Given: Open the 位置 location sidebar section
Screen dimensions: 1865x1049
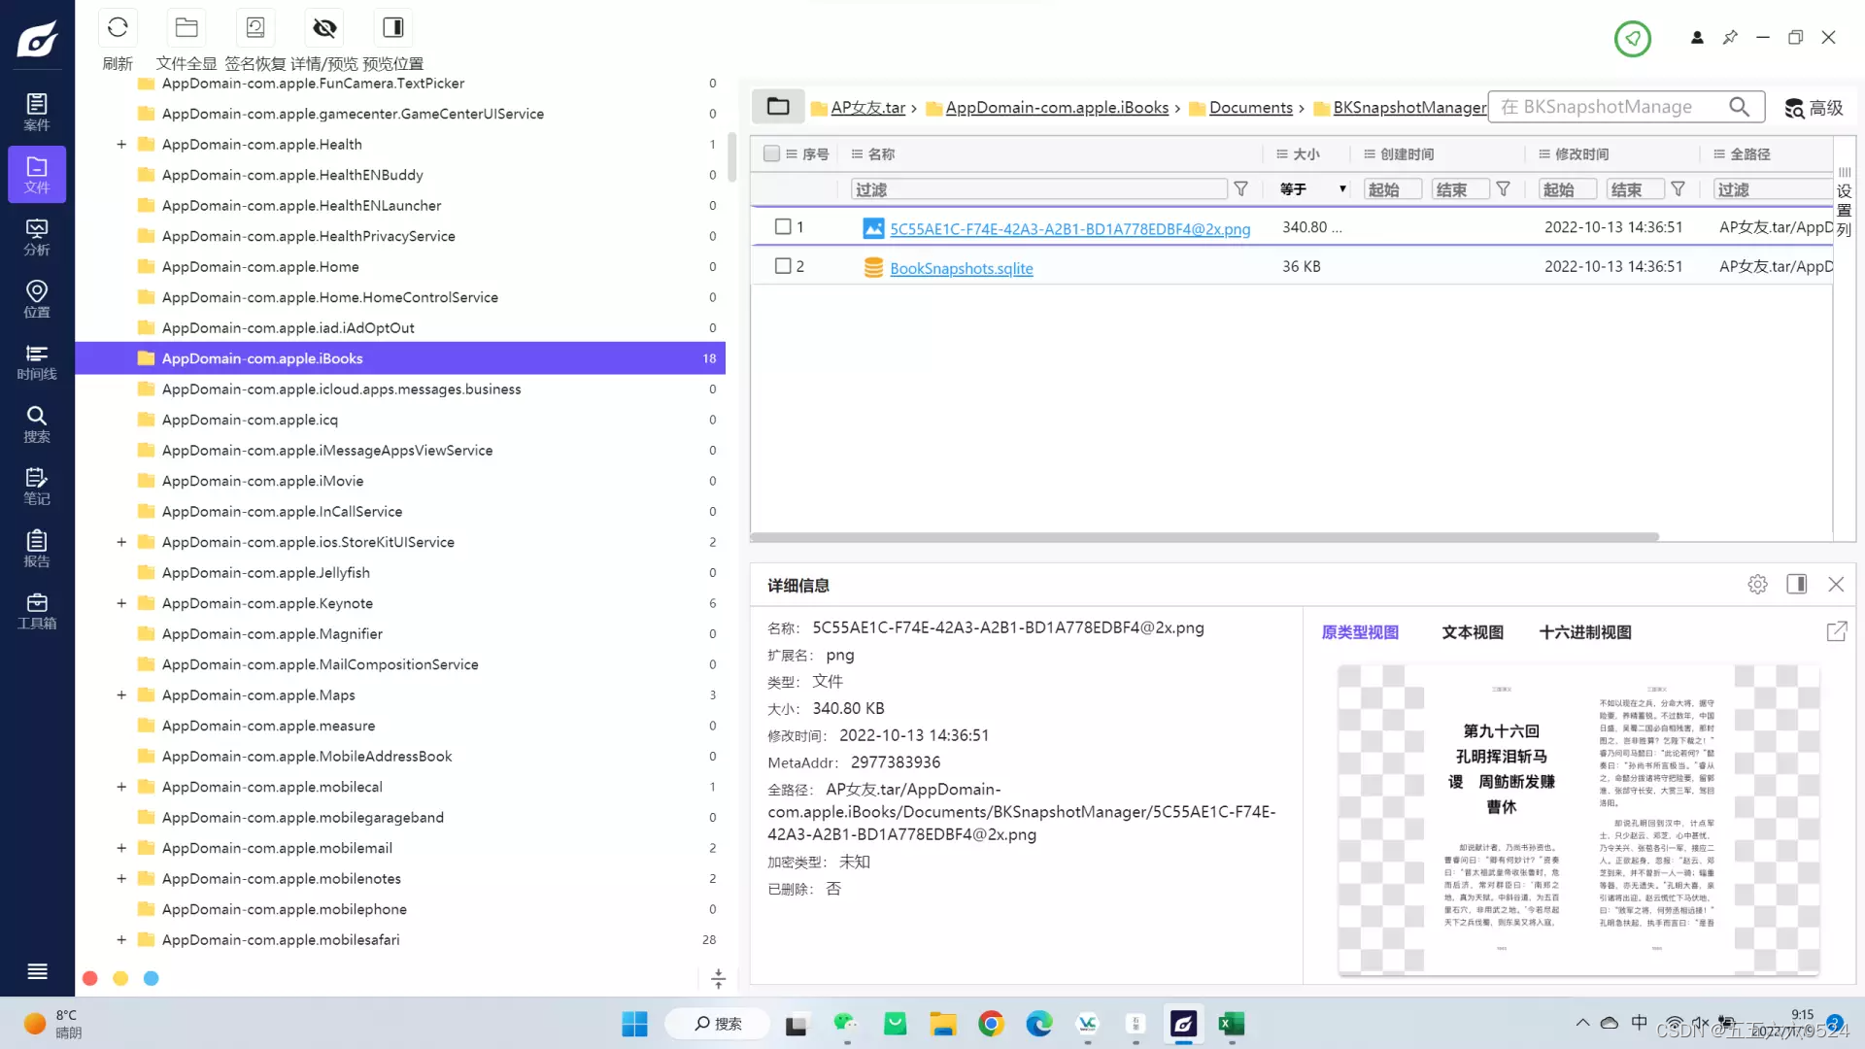Looking at the screenshot, I should [x=37, y=299].
